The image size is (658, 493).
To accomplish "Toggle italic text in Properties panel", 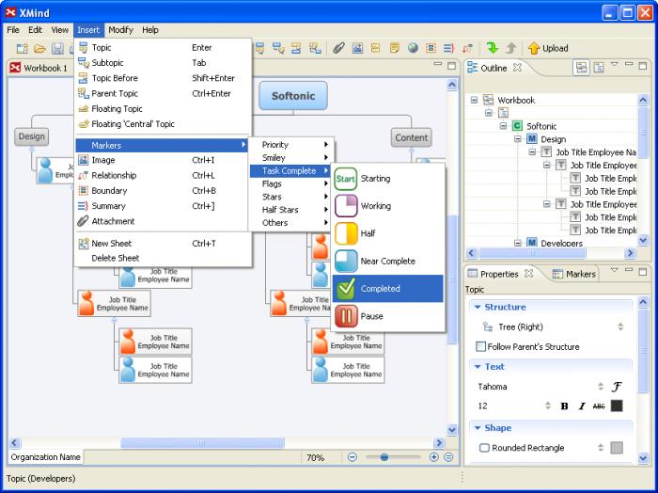I will point(582,406).
